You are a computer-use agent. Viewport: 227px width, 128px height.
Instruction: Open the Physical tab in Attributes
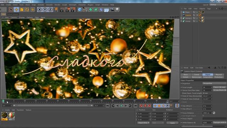tap(218, 75)
